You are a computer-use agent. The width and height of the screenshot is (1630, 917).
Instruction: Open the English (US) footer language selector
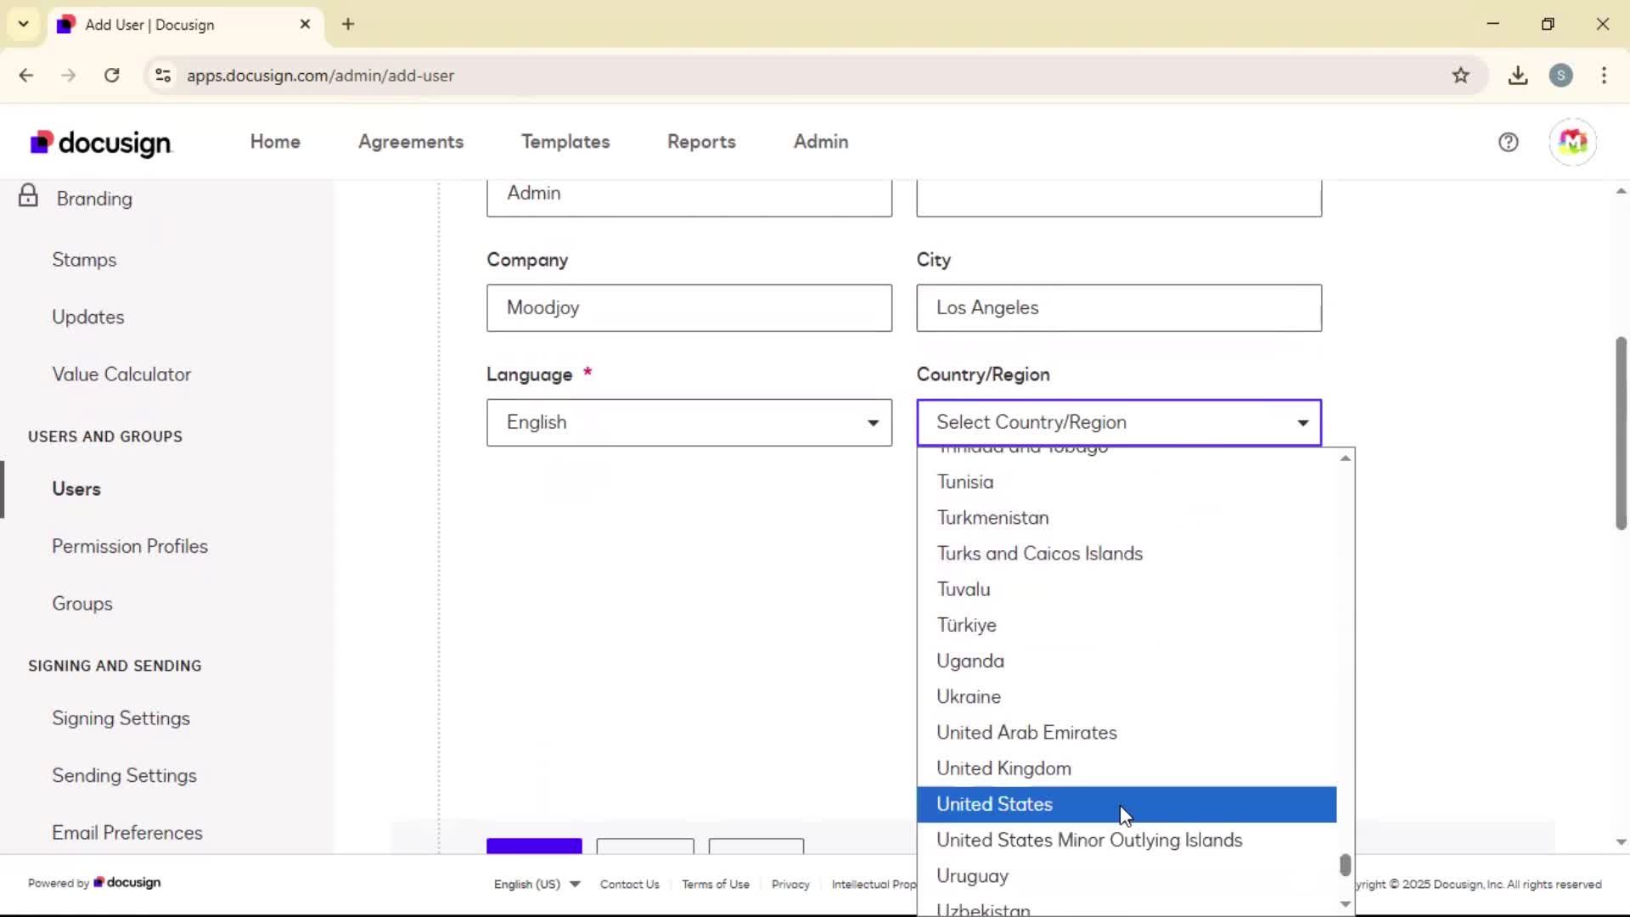(537, 885)
